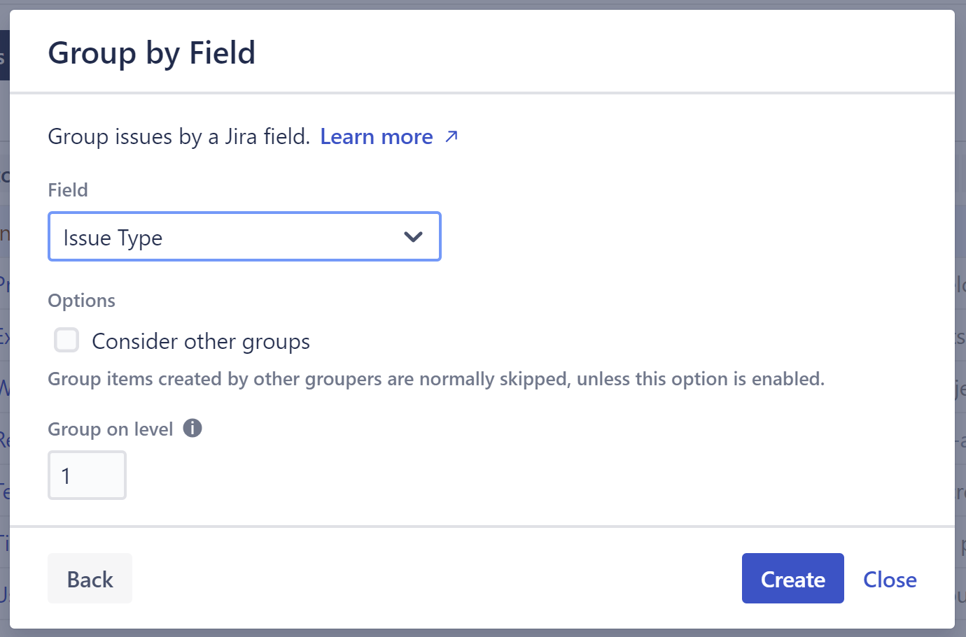Click the Group by Field dialog title
This screenshot has height=637, width=966.
(x=151, y=52)
